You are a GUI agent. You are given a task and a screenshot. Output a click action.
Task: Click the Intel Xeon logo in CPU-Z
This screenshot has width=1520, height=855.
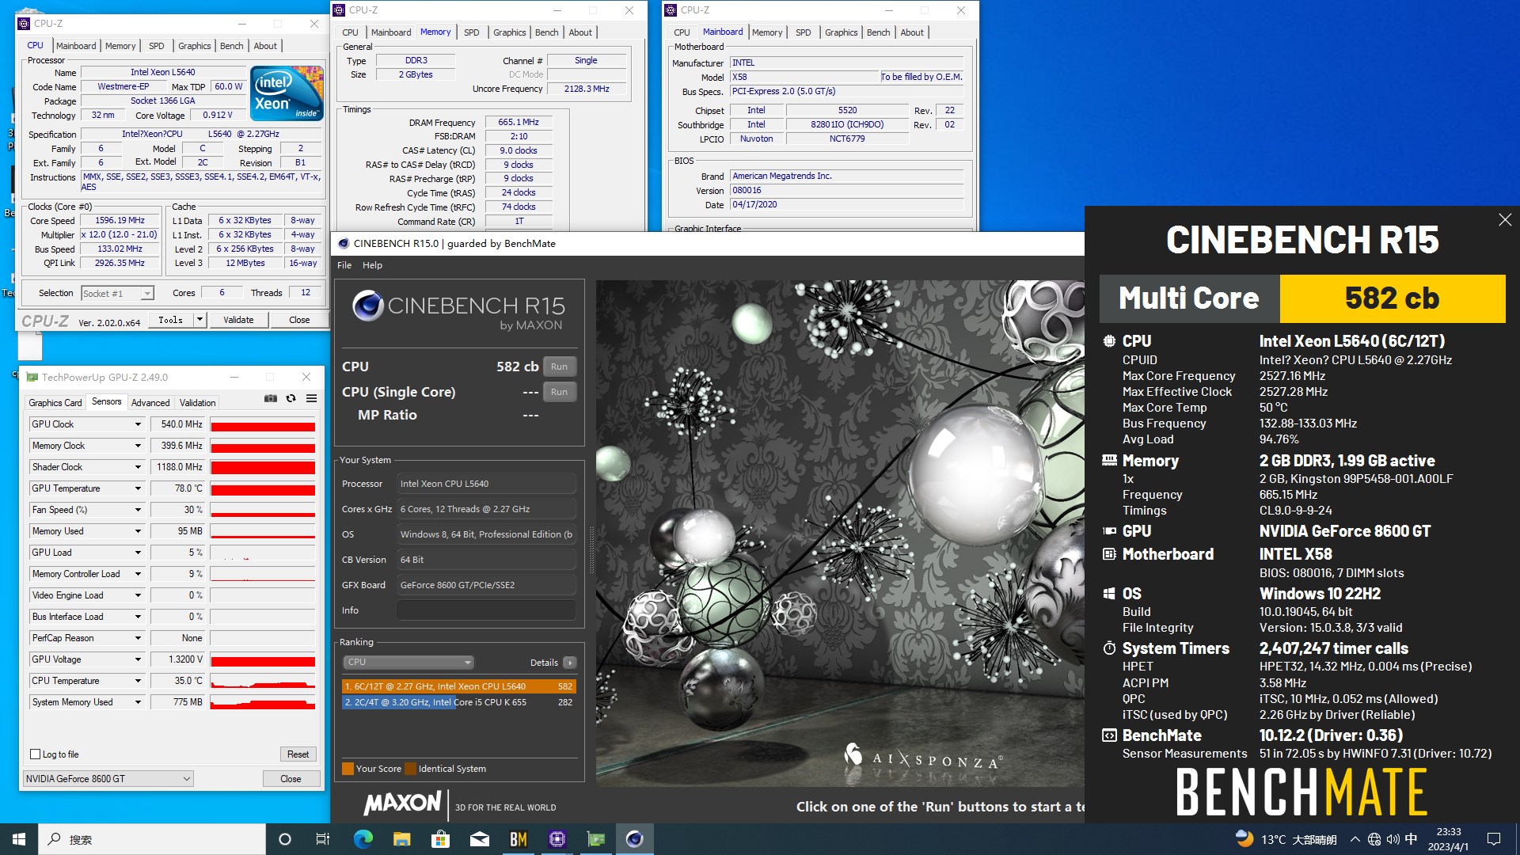click(x=287, y=93)
